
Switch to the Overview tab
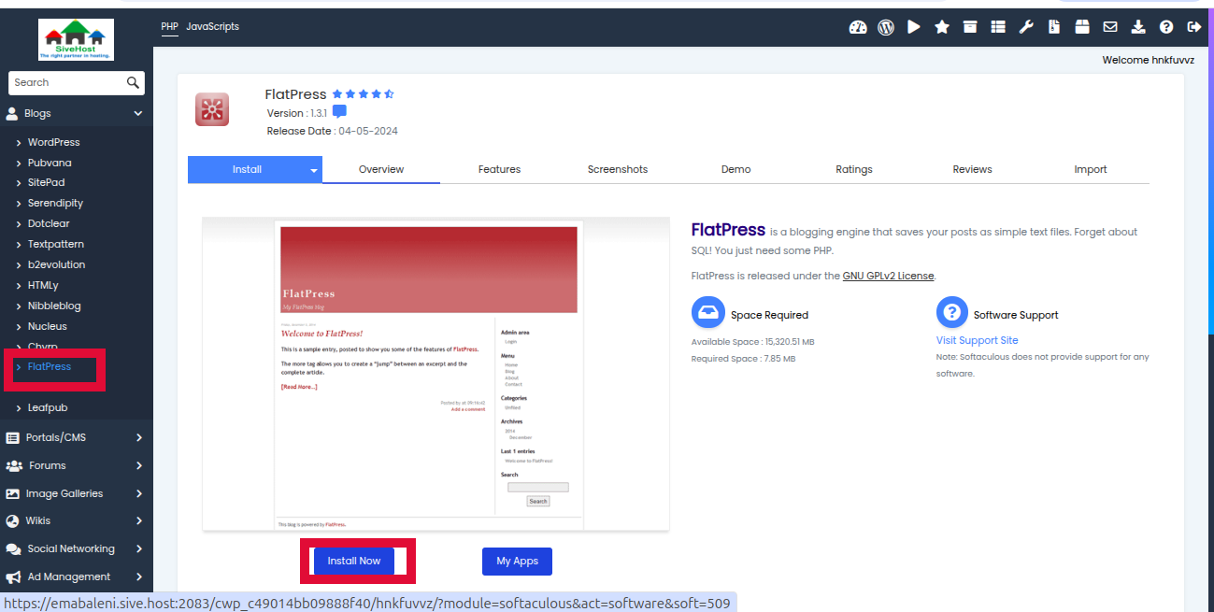(381, 169)
